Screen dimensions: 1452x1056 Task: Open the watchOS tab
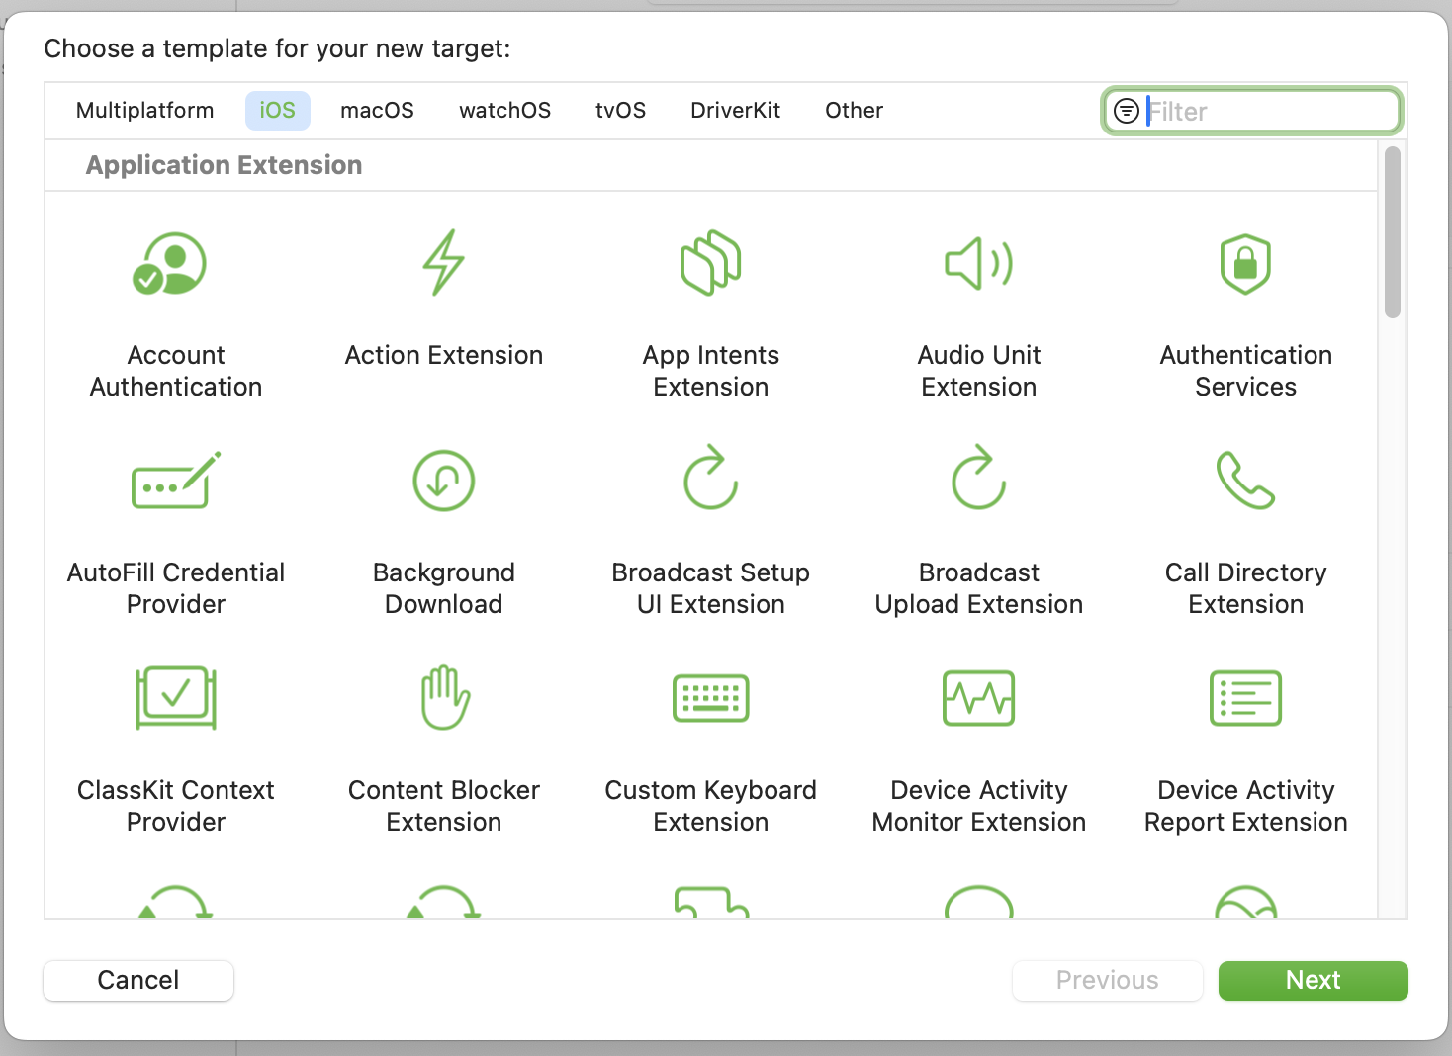click(x=505, y=110)
